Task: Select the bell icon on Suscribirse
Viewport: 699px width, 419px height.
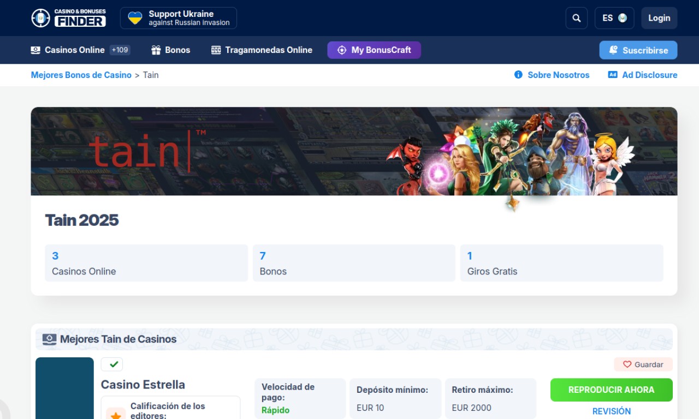Action: [613, 50]
